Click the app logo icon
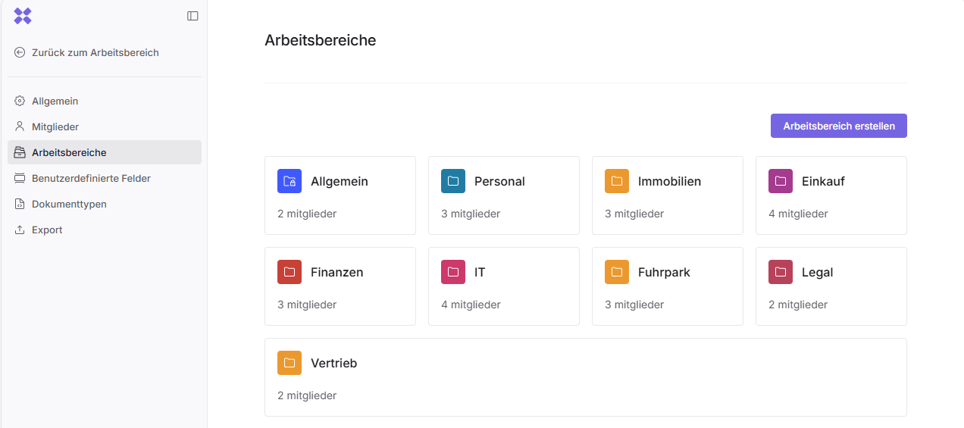The image size is (964, 428). coord(23,16)
